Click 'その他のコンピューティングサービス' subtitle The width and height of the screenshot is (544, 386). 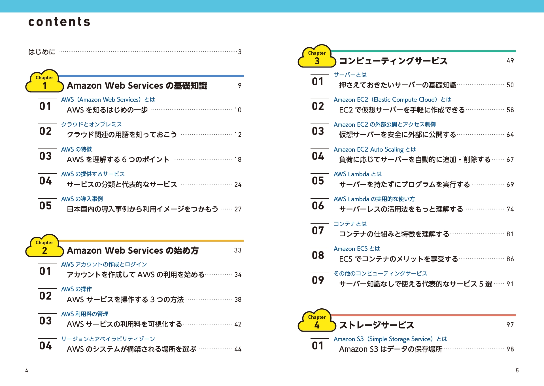click(x=381, y=273)
